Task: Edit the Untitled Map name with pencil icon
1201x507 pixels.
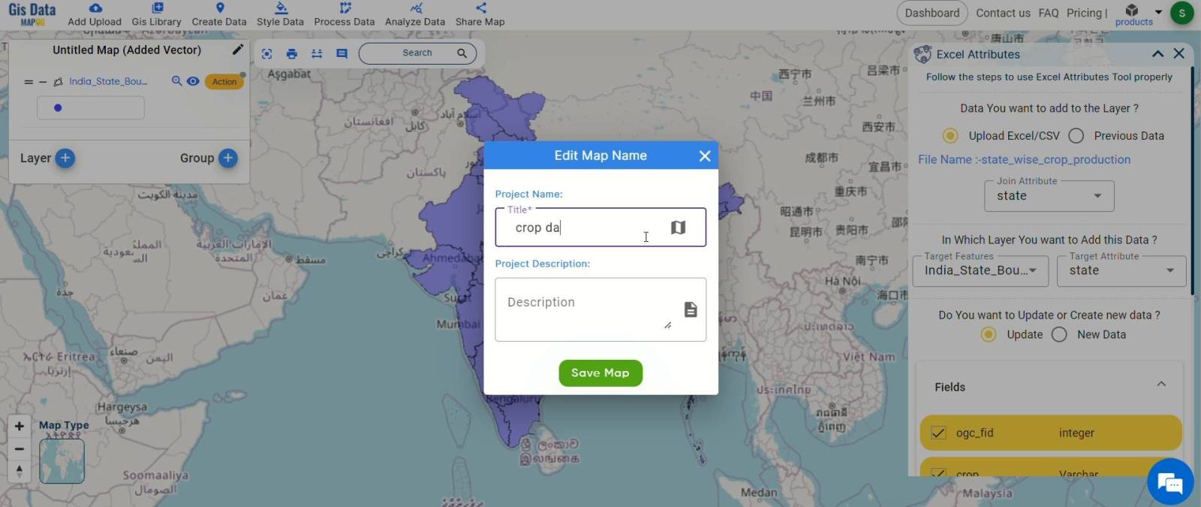Action: pyautogui.click(x=238, y=50)
